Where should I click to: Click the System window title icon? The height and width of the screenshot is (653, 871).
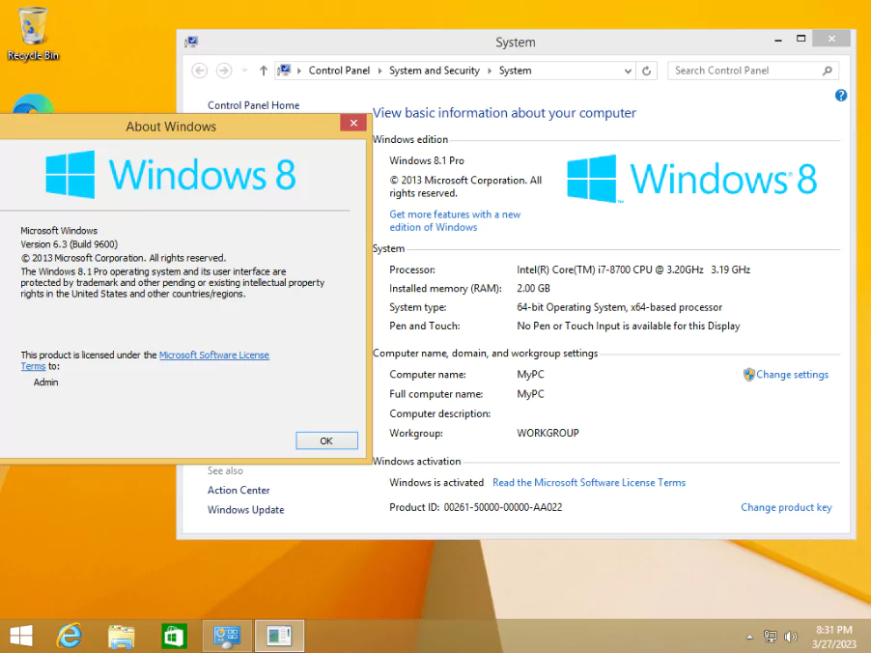191,42
